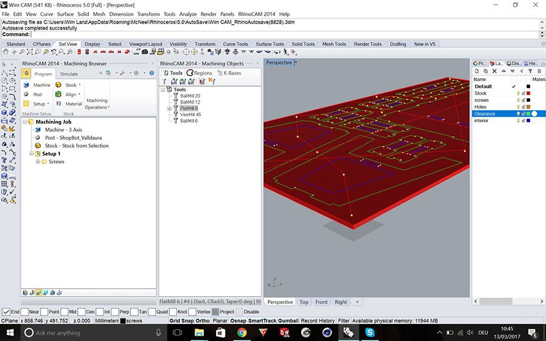
Task: Select the walking person walkabout icon
Action: tap(286, 52)
